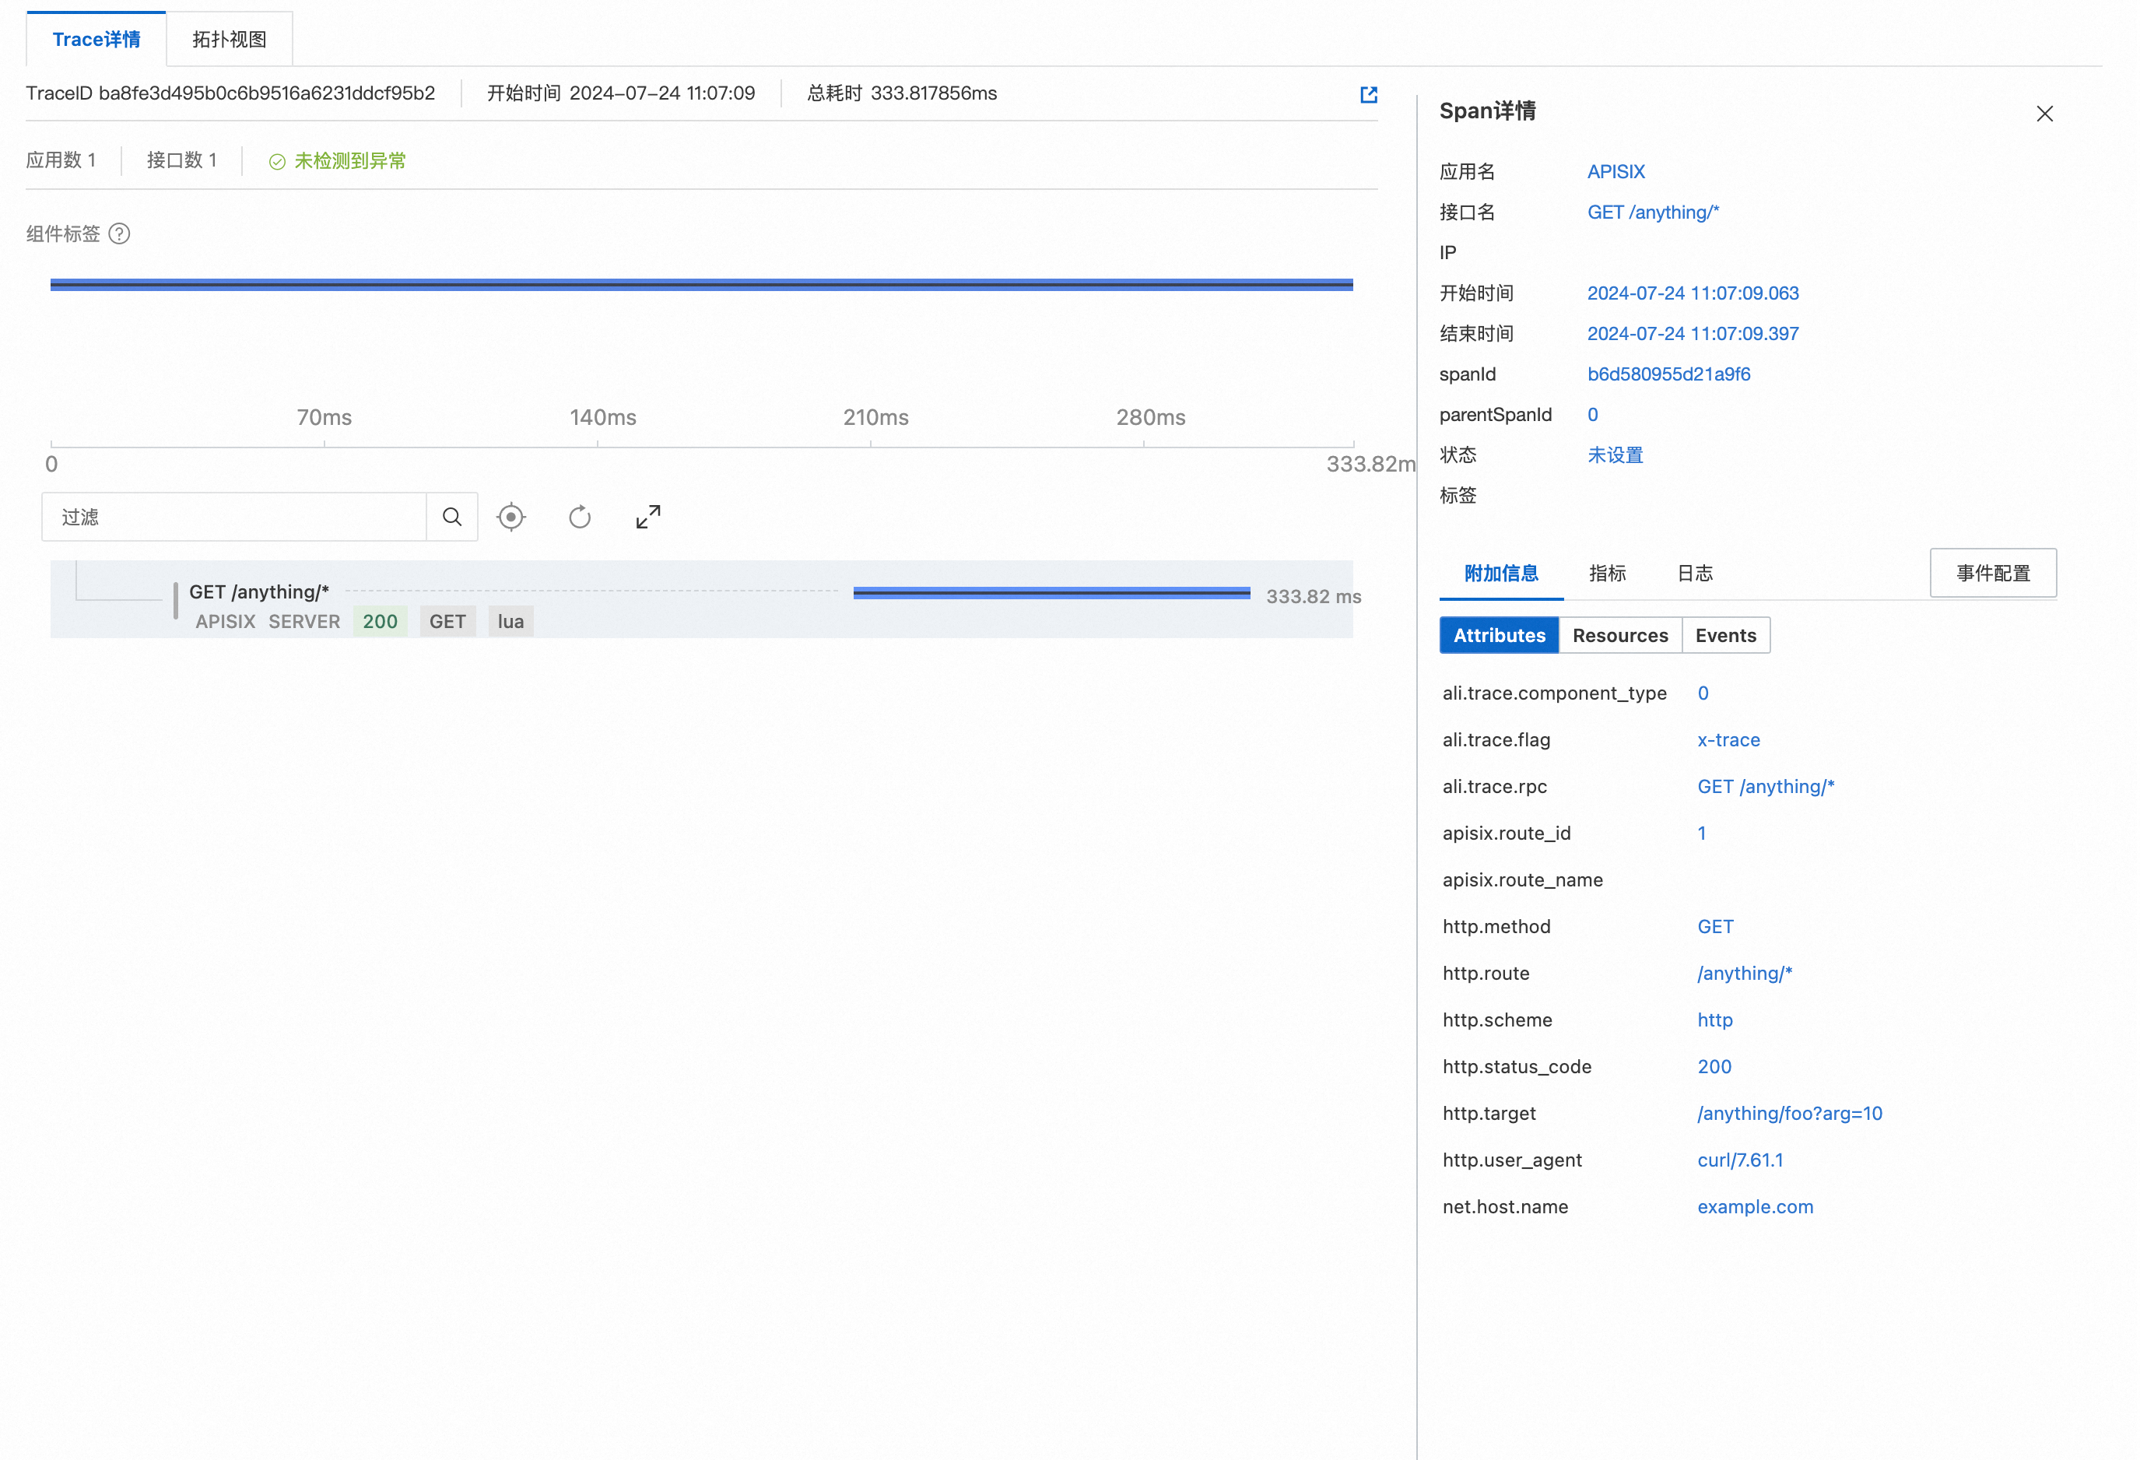Click the 未检测到异常 status check icon
Viewport: 2140px width, 1460px height.
click(x=277, y=160)
